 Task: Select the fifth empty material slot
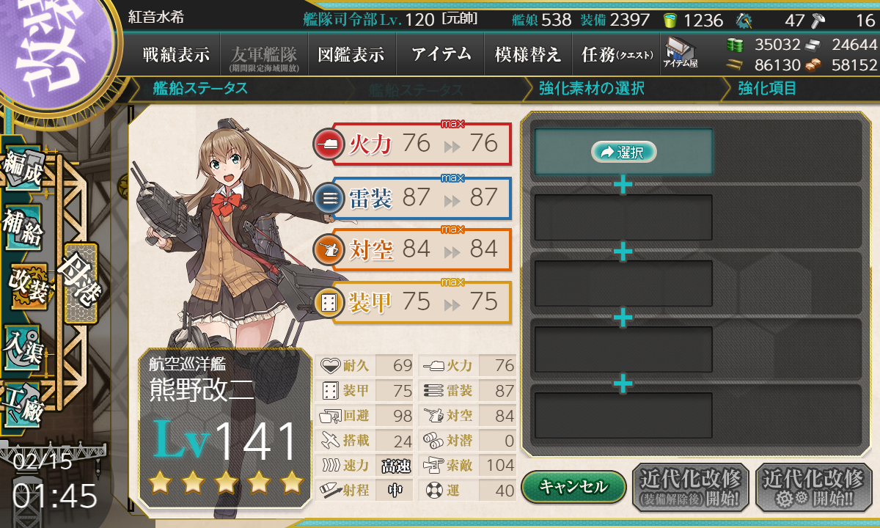pos(623,416)
